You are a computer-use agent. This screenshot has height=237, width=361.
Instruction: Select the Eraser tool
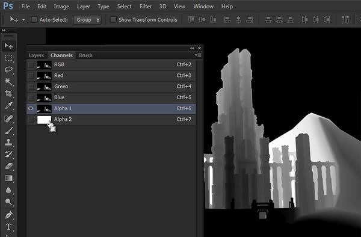[x=9, y=166]
